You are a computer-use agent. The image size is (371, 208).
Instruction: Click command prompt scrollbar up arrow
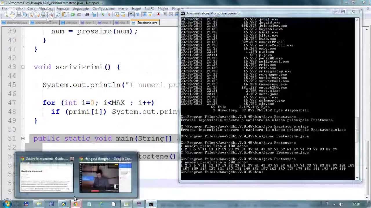[357, 20]
